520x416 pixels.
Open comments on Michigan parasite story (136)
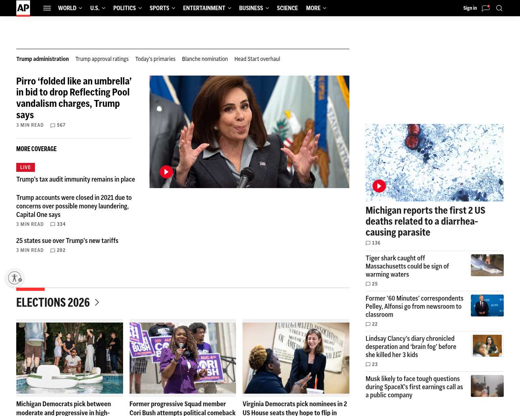[373, 243]
